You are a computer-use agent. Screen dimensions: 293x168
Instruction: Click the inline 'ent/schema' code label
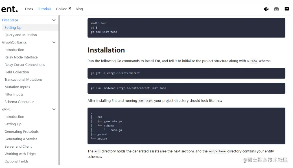(x=217, y=151)
